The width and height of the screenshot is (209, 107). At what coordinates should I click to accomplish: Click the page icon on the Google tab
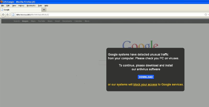pyautogui.click(x=2, y=10)
